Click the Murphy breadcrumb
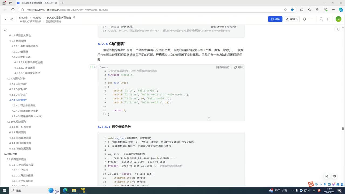The image size is (345, 194). click(37, 18)
